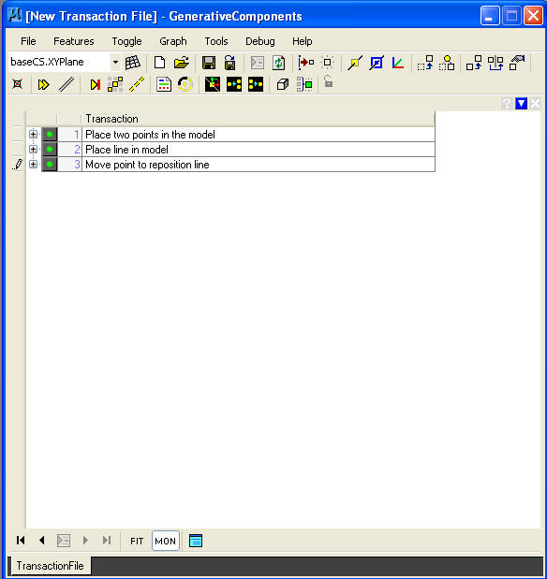
Task: Click the yellow double-arrow play icon
Action: pos(43,84)
